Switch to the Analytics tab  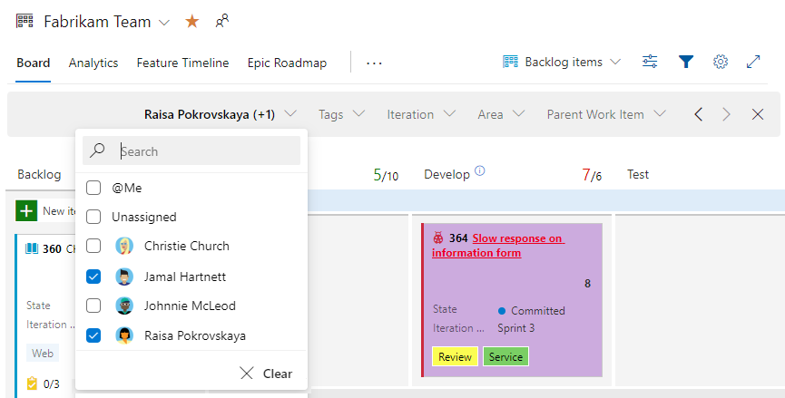[93, 63]
